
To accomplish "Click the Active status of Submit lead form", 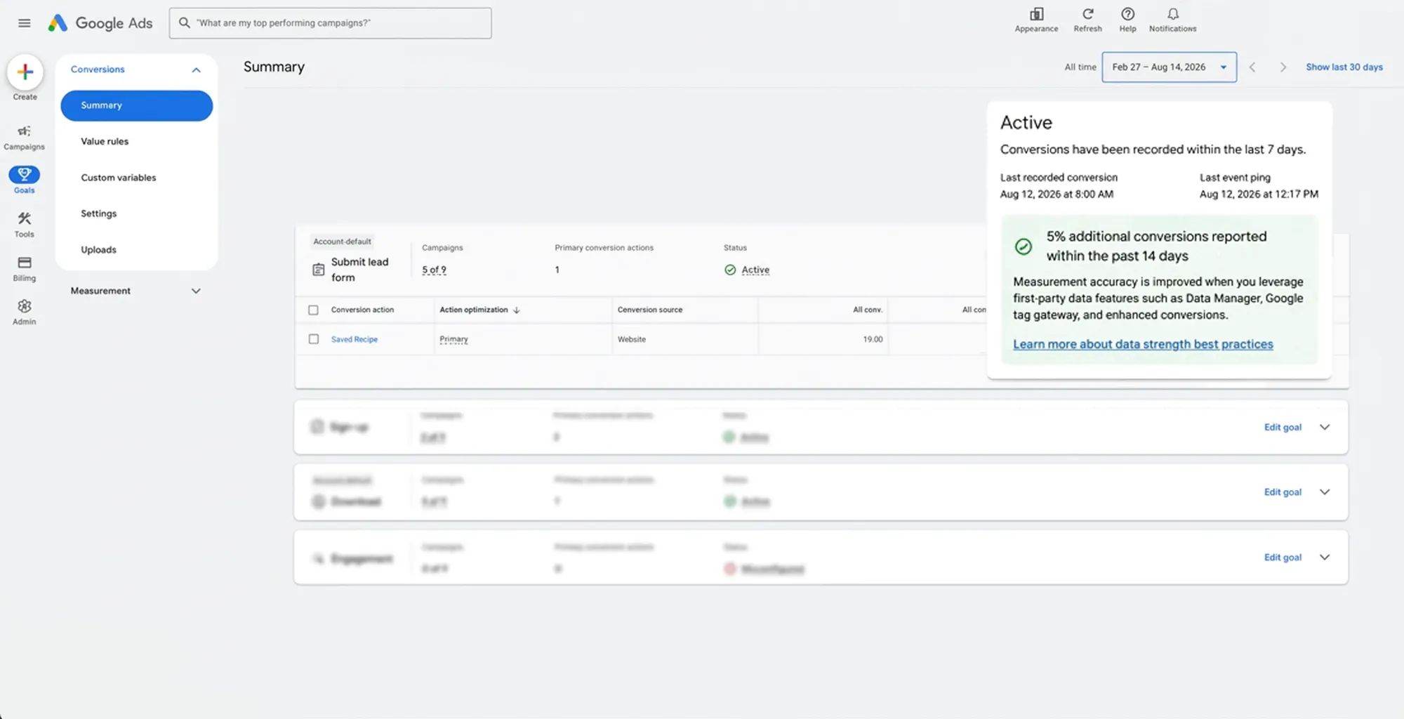I will 747,270.
